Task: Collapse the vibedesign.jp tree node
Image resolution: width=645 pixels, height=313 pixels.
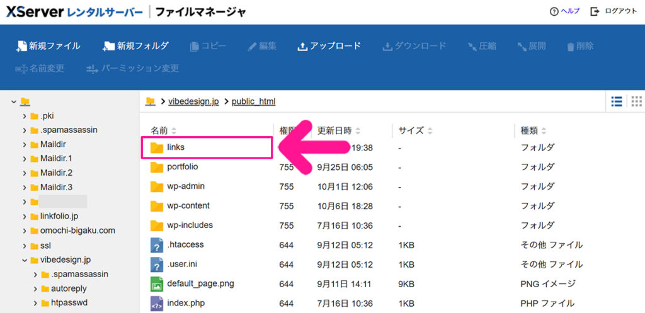Action: 24,259
